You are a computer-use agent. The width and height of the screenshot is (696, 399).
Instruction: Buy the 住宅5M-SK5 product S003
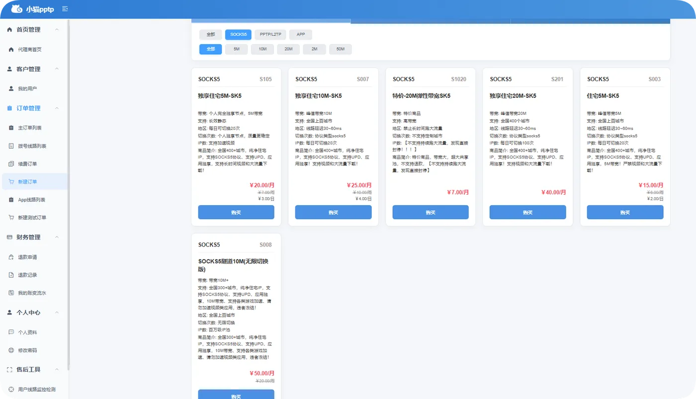tap(625, 212)
